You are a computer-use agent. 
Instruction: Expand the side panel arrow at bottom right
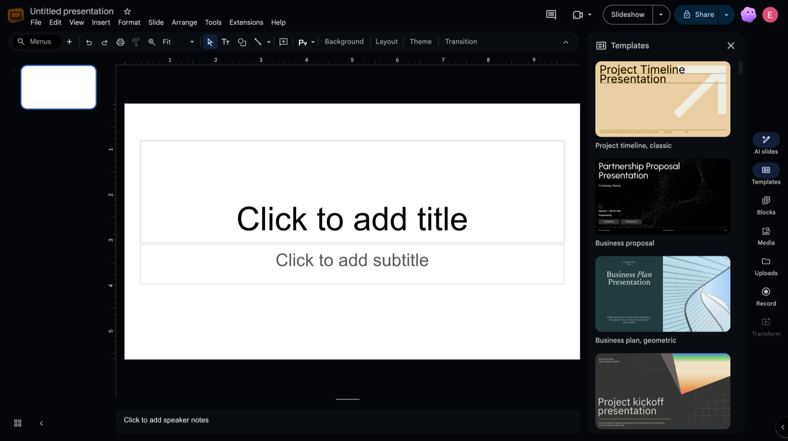tap(783, 427)
